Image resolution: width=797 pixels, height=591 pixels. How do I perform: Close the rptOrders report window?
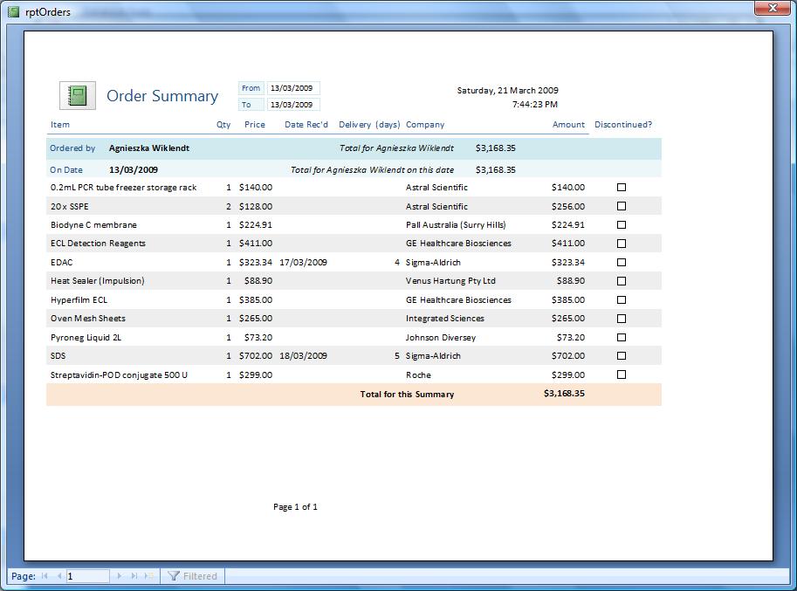tap(771, 9)
